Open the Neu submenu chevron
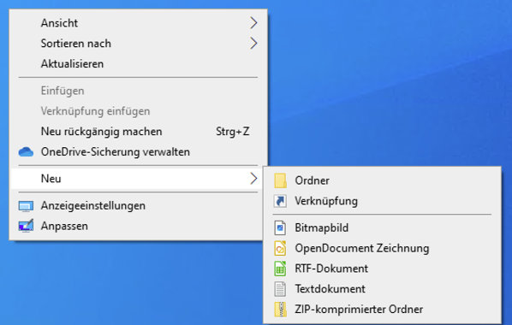The height and width of the screenshot is (325, 512). pyautogui.click(x=253, y=179)
